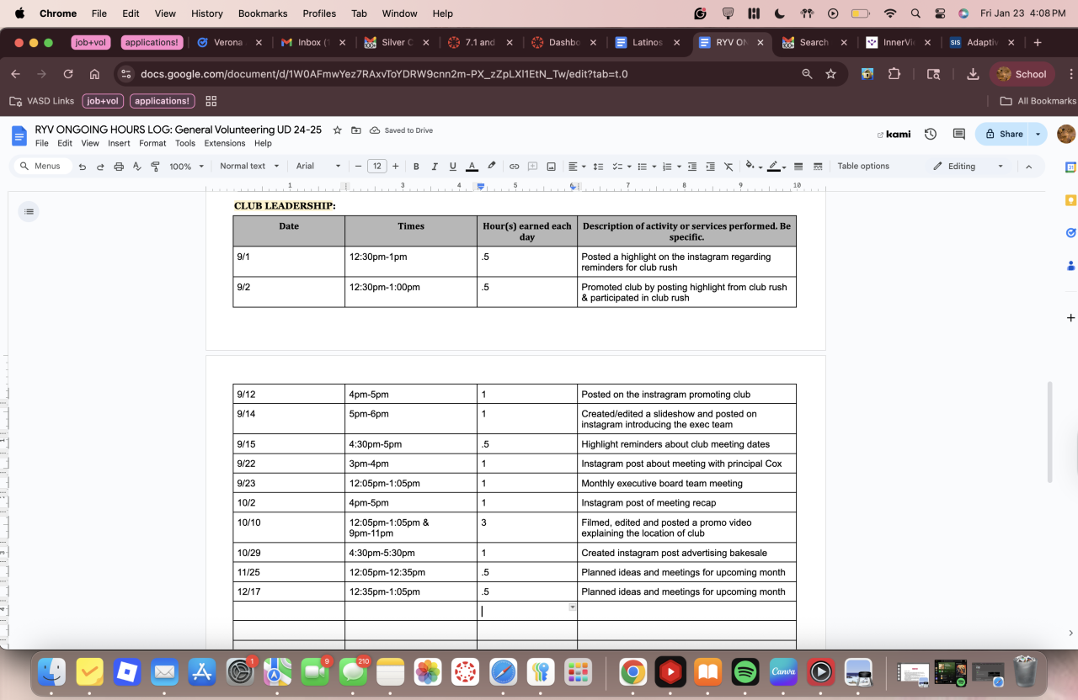
Task: Toggle bold formatting
Action: point(416,167)
